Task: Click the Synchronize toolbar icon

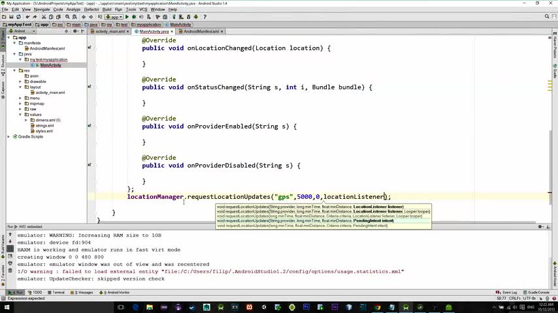Action: 18,17
